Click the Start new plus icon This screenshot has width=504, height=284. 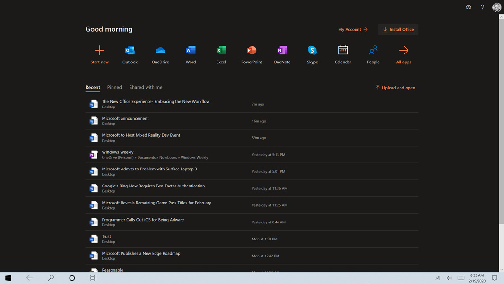(99, 51)
